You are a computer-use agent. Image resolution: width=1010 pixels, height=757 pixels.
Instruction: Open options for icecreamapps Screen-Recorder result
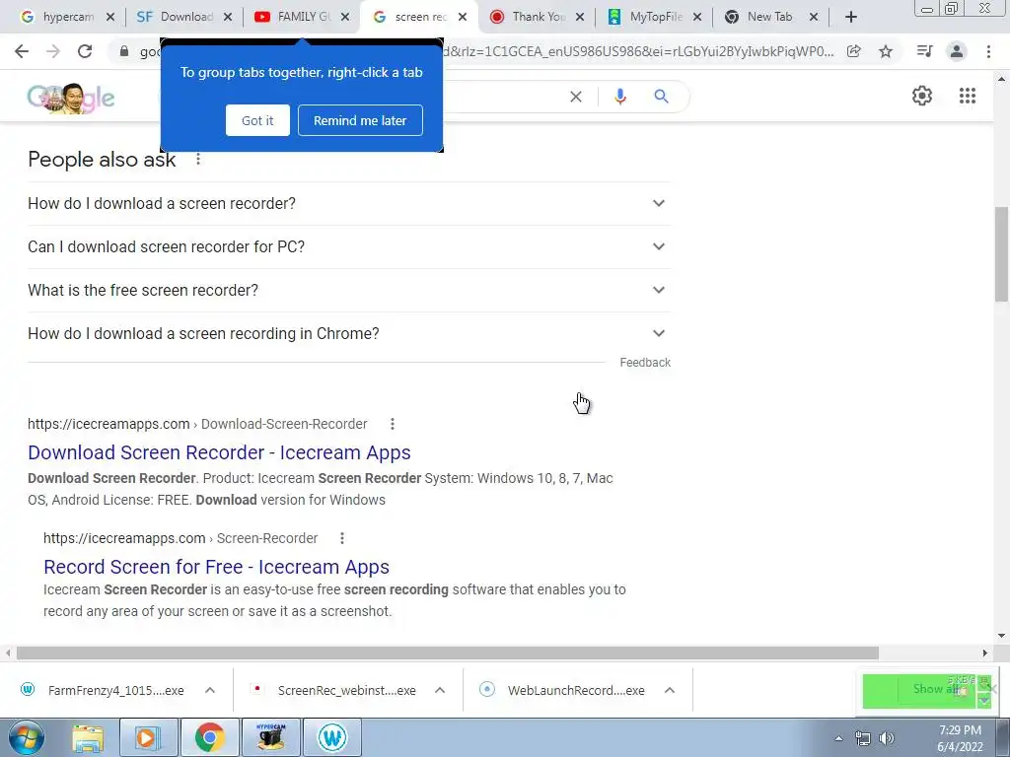click(x=342, y=538)
